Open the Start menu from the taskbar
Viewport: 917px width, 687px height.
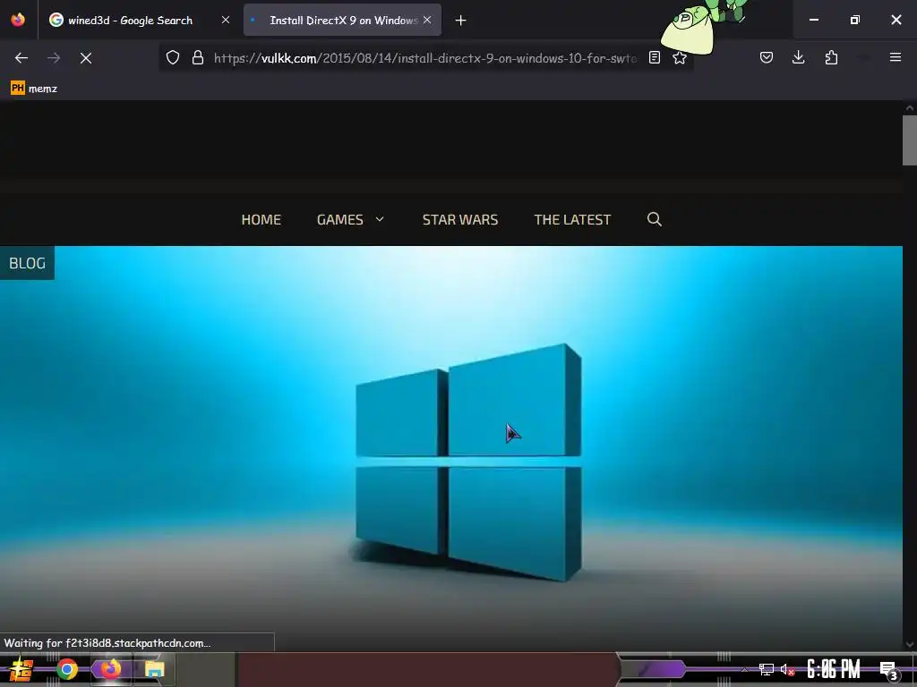(21, 669)
